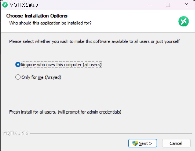Image resolution: width=195 pixels, height=151 pixels.
Task: Click the disabled maximize button
Action: 168,5
